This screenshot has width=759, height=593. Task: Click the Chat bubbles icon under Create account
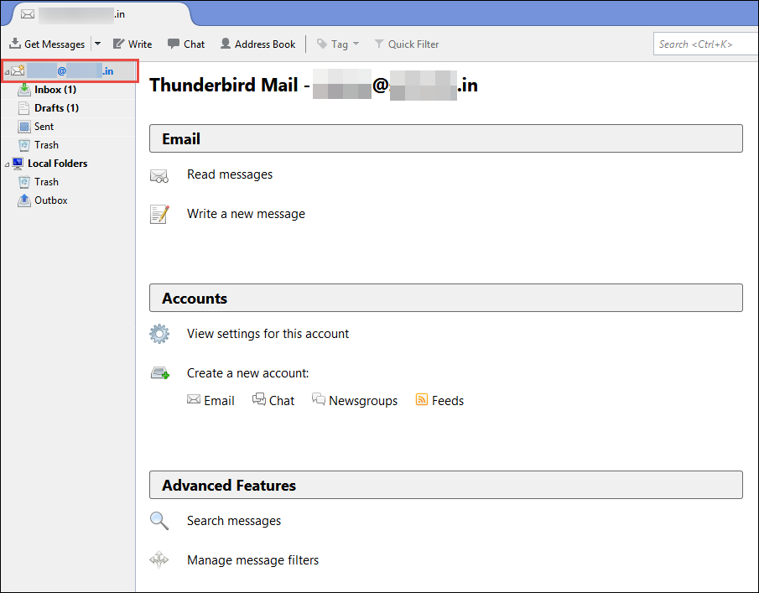pos(259,399)
